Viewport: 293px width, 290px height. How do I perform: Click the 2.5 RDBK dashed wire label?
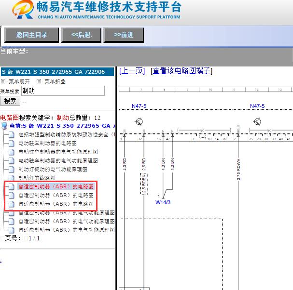pyautogui.click(x=144, y=184)
